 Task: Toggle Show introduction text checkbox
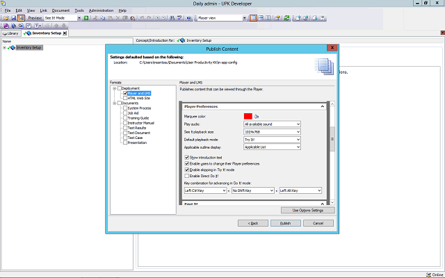(x=187, y=158)
